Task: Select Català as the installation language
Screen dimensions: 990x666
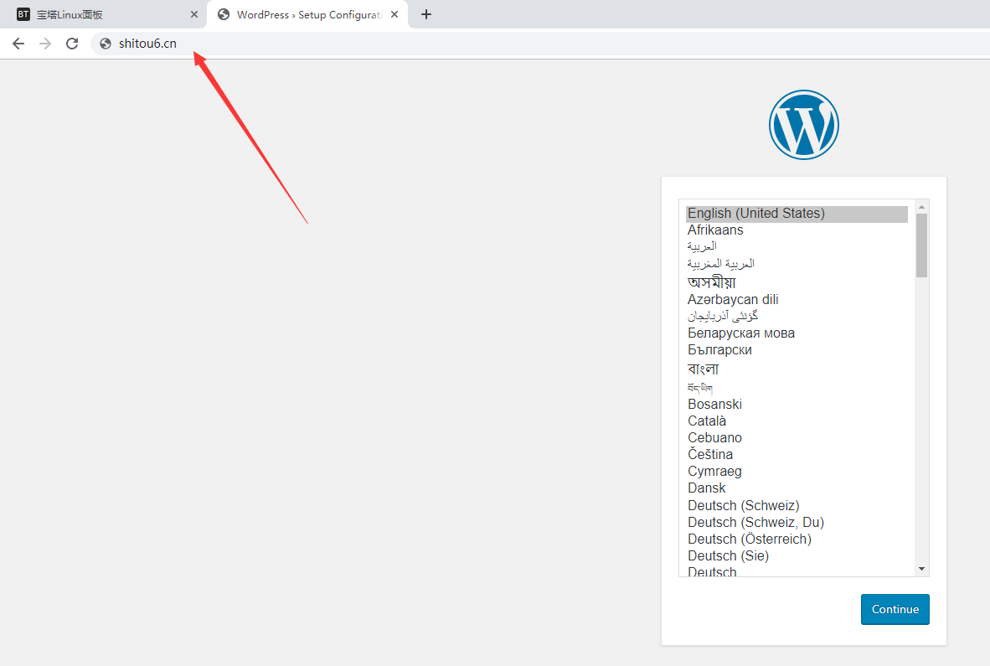Action: [707, 421]
